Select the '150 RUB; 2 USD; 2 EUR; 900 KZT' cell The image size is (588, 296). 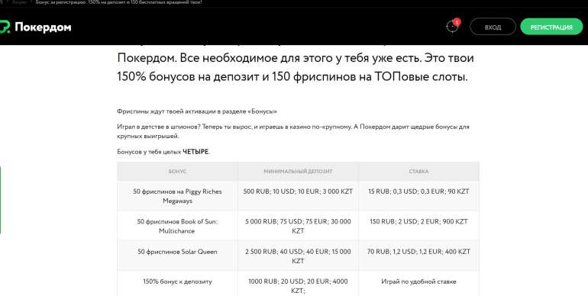(x=418, y=226)
